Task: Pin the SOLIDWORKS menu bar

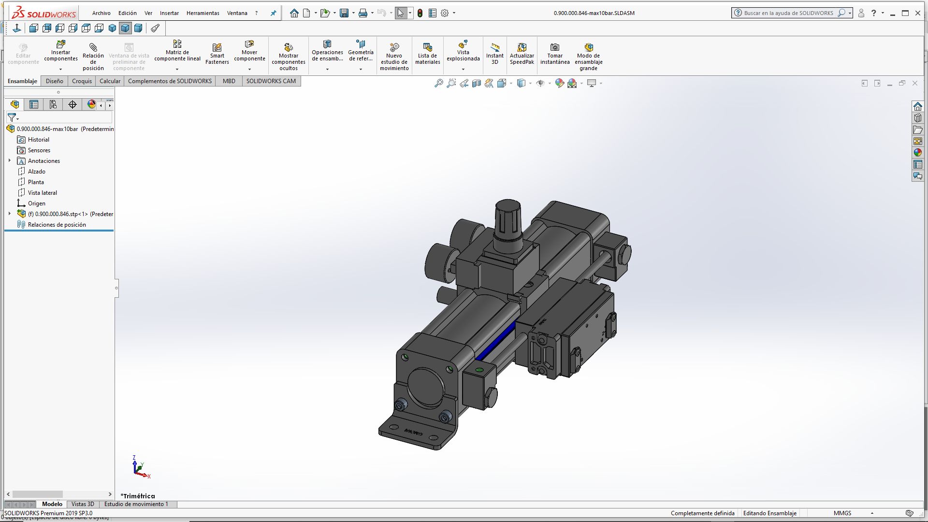Action: coord(273,13)
